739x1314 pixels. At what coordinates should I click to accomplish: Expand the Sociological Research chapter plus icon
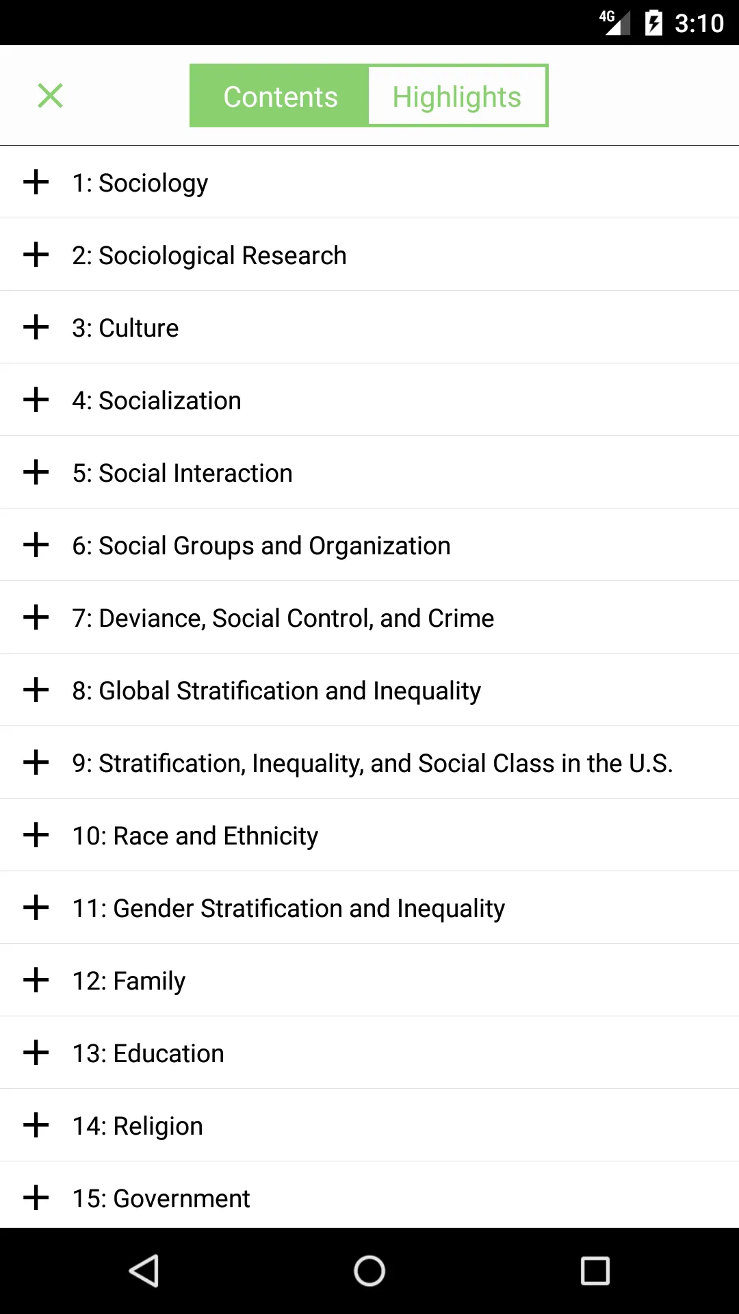coord(36,255)
